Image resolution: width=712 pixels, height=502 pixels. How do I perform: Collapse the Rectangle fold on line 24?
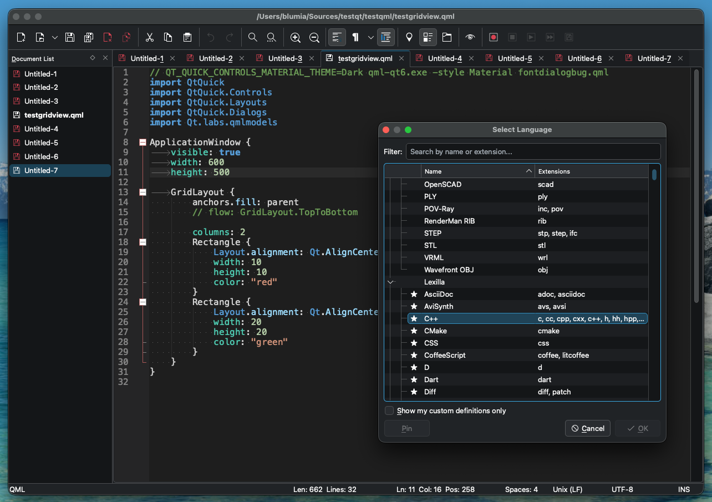click(x=143, y=302)
